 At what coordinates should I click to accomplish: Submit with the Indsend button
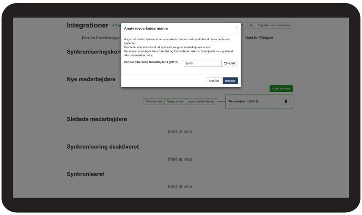pyautogui.click(x=230, y=81)
